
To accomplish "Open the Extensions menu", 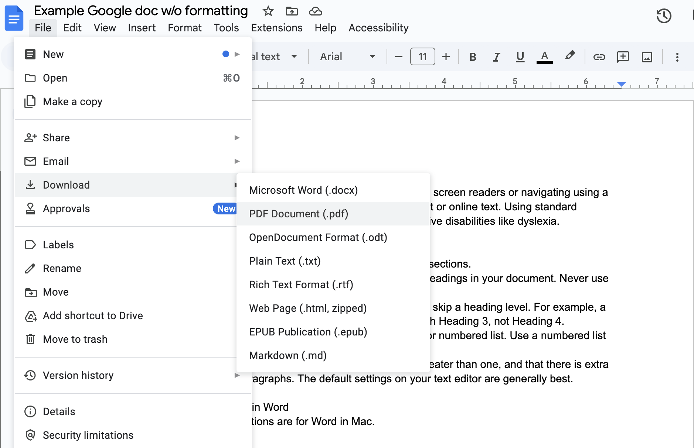I will pos(276,28).
